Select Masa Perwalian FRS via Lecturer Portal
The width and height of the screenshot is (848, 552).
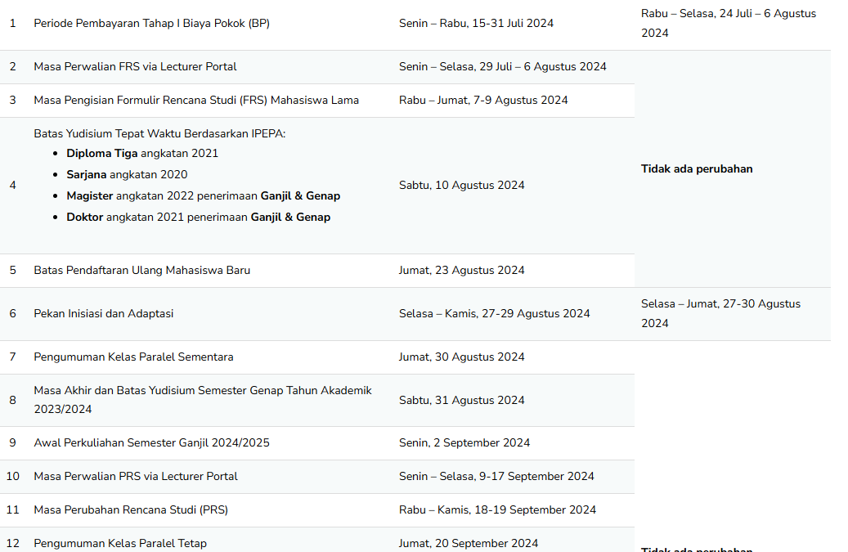135,66
